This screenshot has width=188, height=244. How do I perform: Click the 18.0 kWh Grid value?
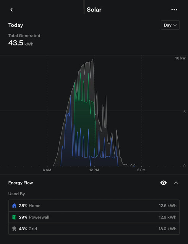tap(168, 229)
